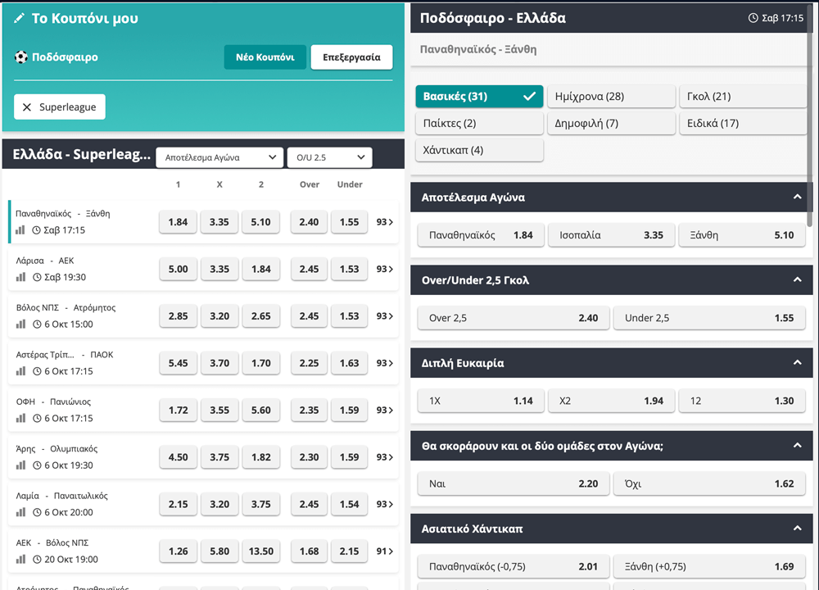
Task: Toggle the Over 2,5 selection at 2.40
Action: [x=514, y=318]
